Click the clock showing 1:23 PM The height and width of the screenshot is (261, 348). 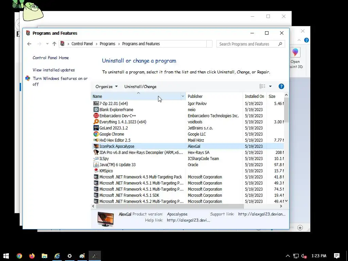319,256
